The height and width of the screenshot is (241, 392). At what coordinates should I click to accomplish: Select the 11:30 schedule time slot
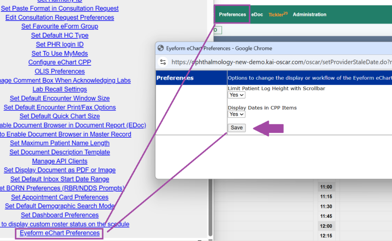tap(326, 206)
